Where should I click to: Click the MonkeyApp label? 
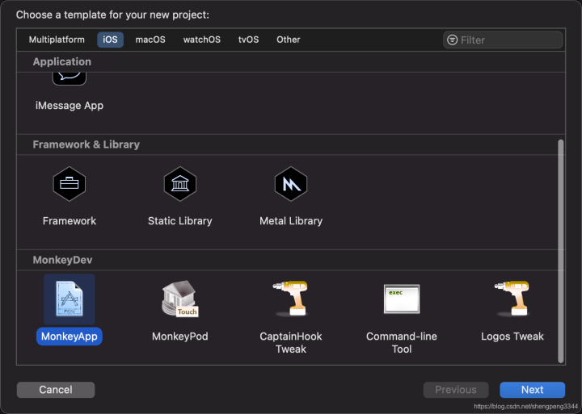click(x=70, y=337)
